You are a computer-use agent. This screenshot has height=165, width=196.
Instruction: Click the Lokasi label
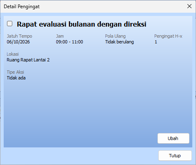pyautogui.click(x=13, y=54)
